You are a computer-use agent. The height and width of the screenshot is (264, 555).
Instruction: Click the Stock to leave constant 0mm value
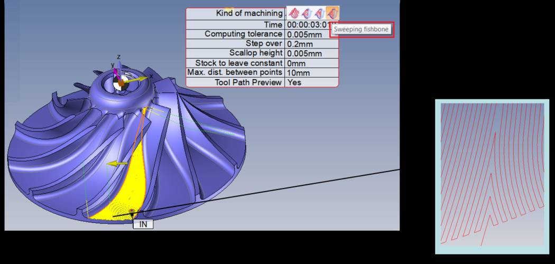312,63
